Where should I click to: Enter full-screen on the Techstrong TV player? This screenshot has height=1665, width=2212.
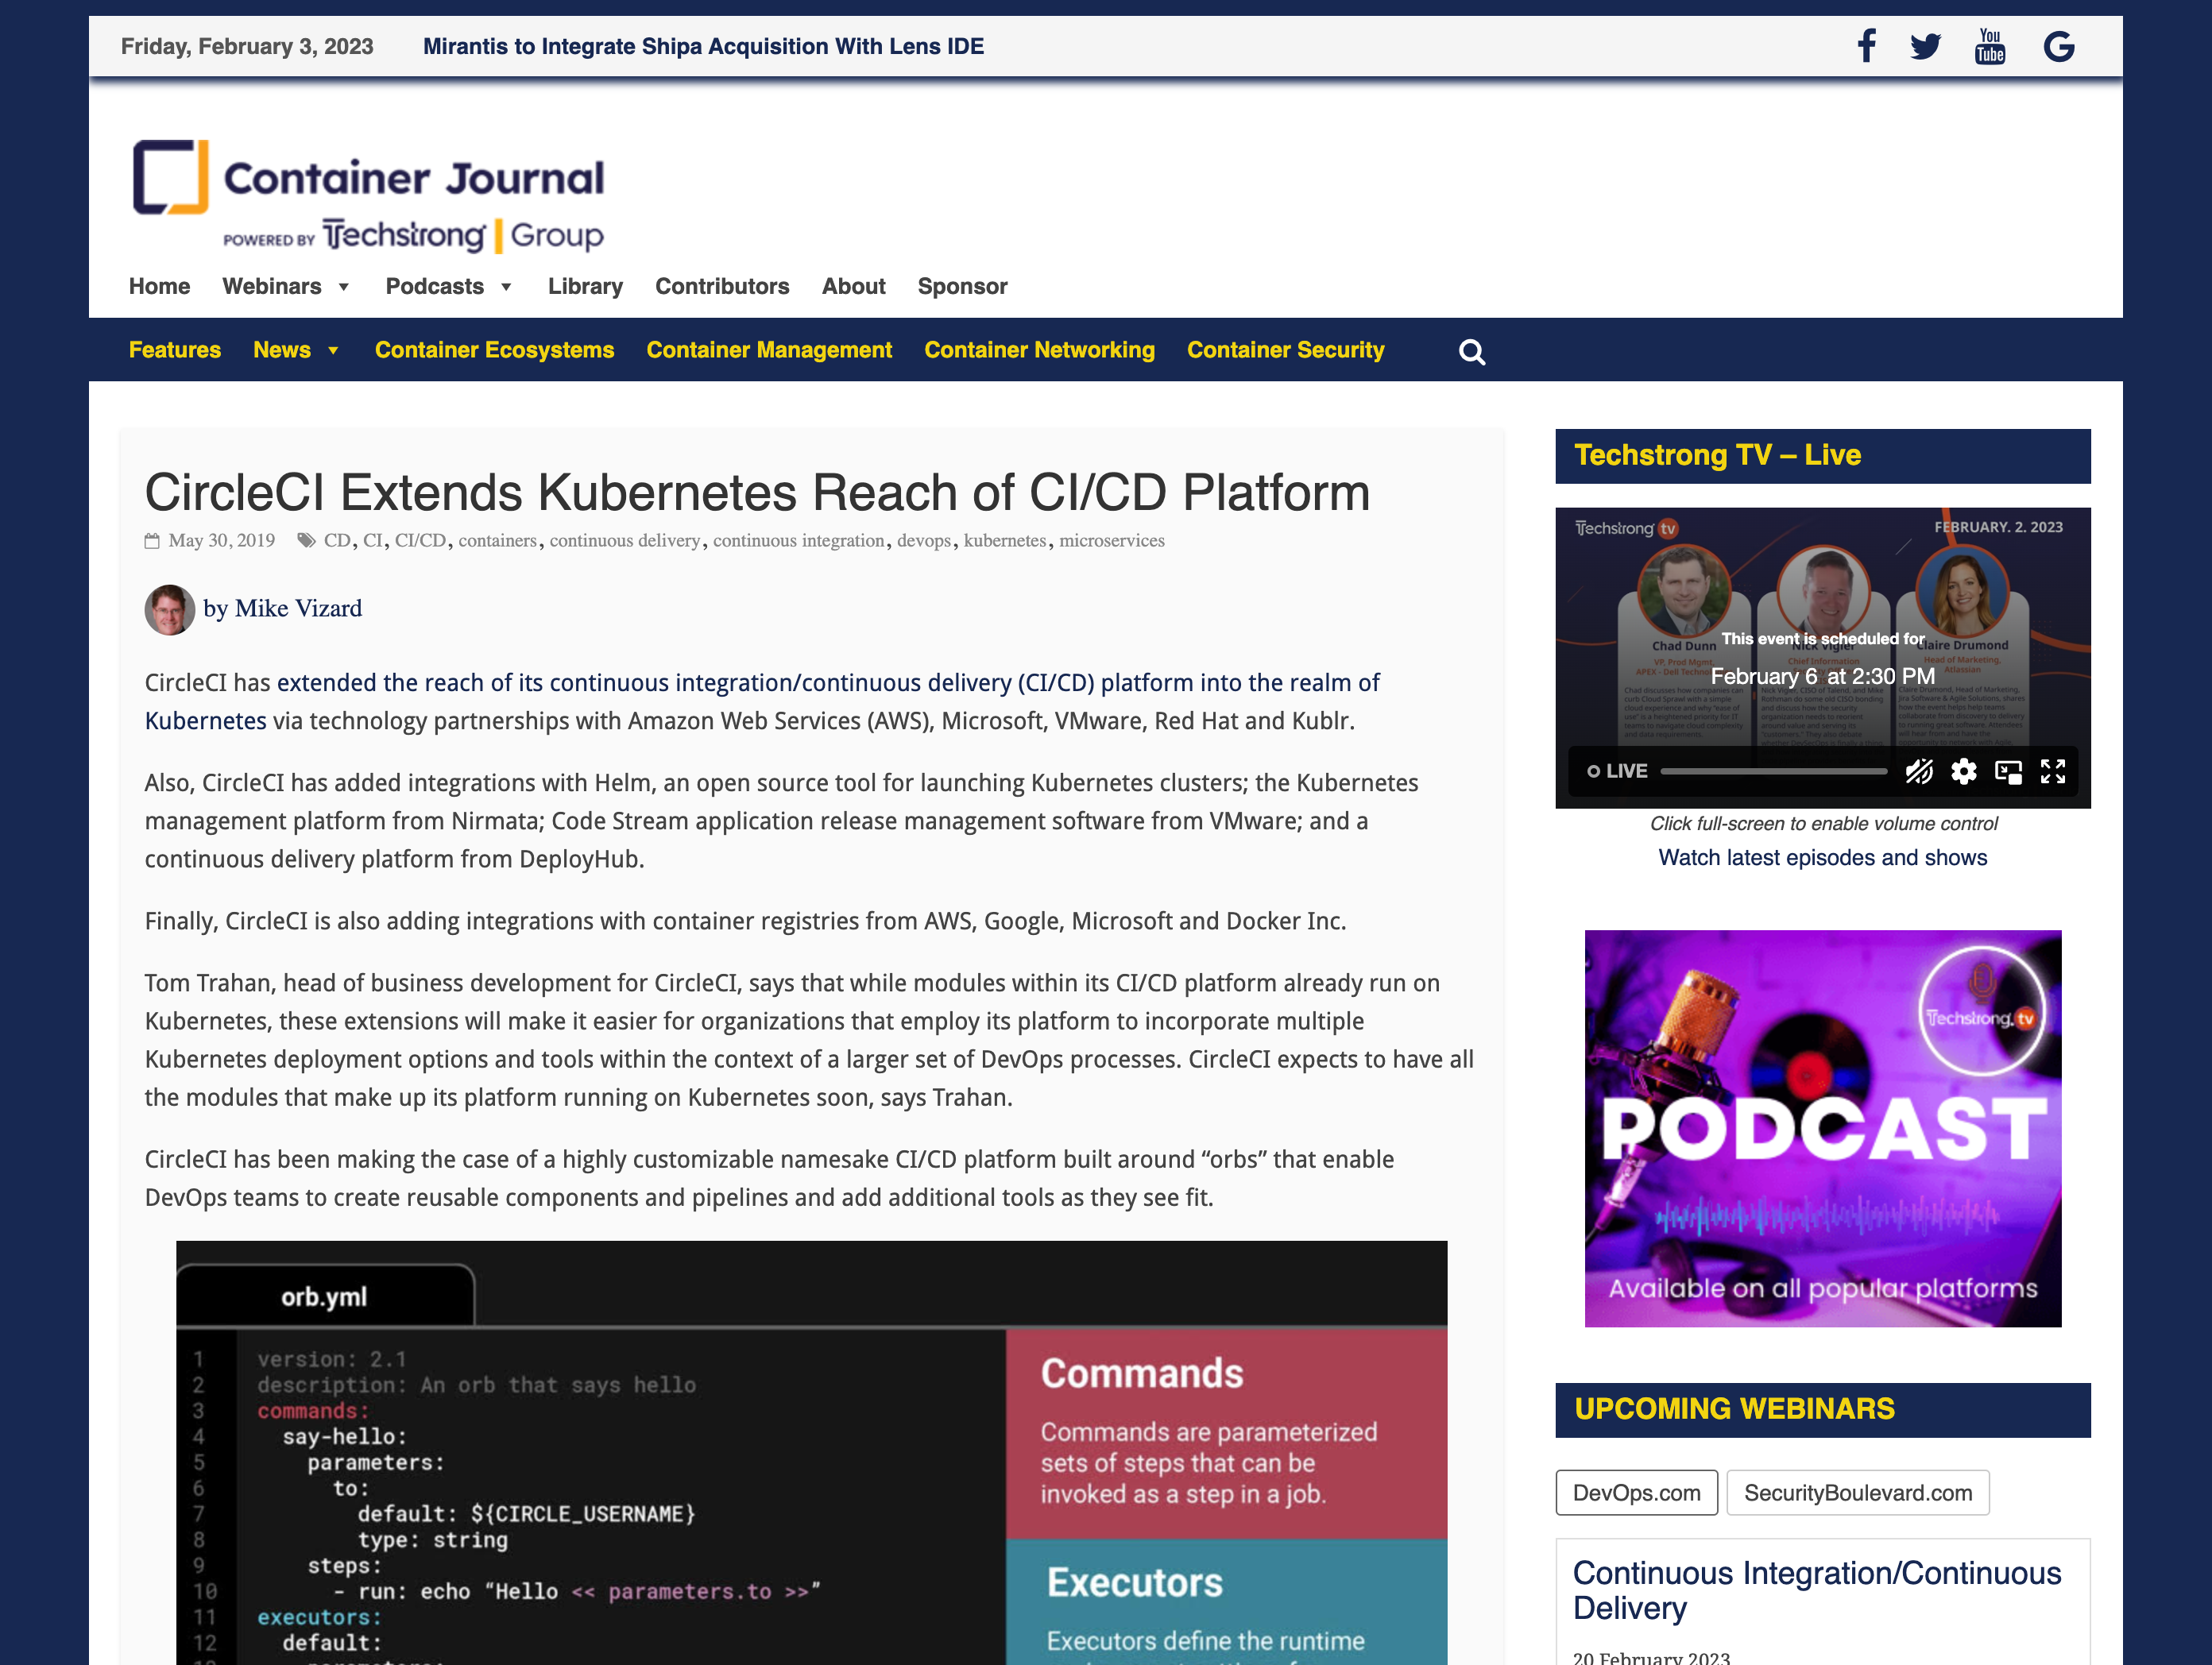pos(2053,771)
